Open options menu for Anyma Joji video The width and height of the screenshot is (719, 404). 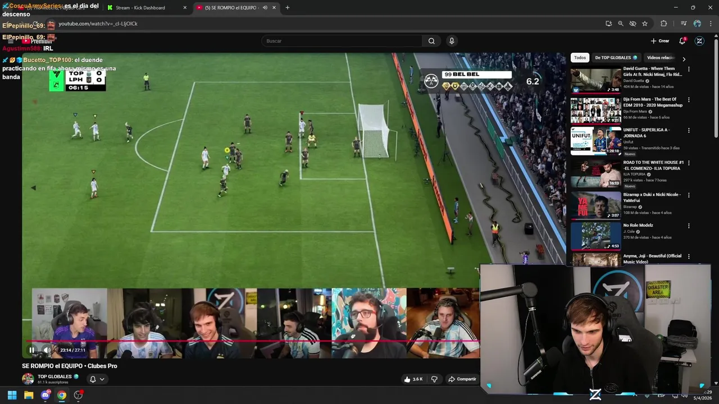pos(689,257)
